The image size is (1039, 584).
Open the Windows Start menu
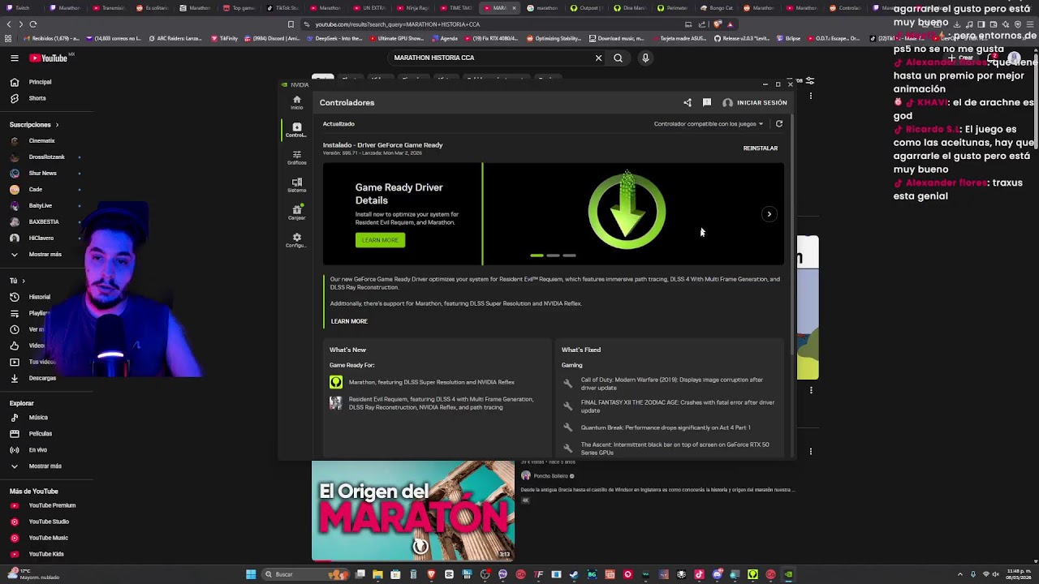[251, 574]
